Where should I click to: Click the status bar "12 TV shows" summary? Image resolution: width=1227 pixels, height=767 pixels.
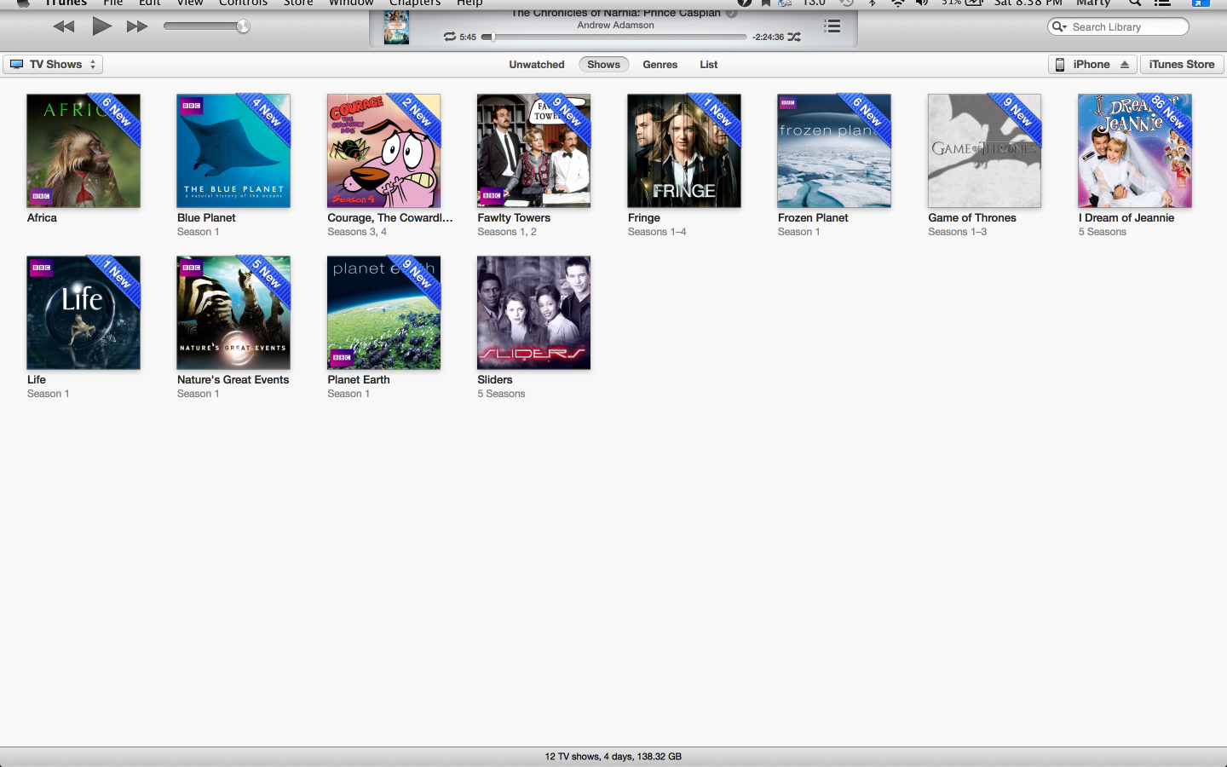pos(613,757)
